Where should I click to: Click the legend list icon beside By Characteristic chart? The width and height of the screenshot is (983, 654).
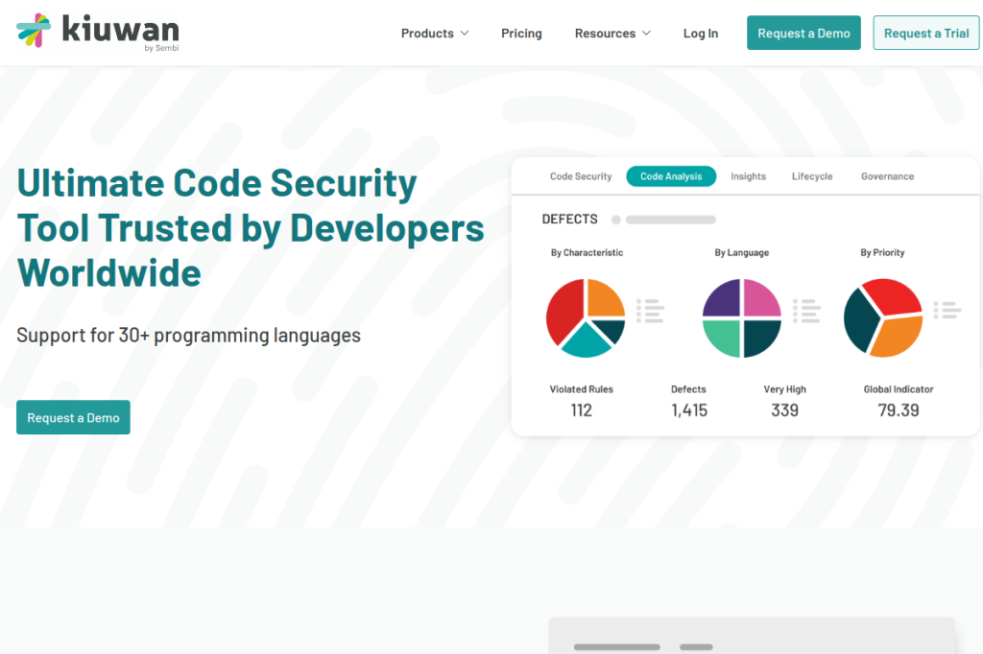pos(650,311)
